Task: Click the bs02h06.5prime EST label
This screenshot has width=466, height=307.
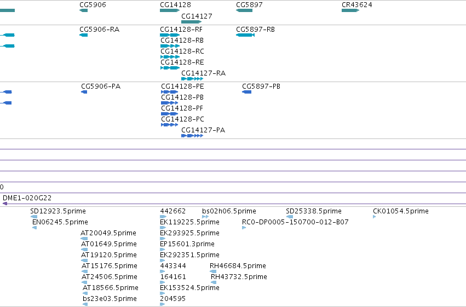Action: pyautogui.click(x=229, y=211)
